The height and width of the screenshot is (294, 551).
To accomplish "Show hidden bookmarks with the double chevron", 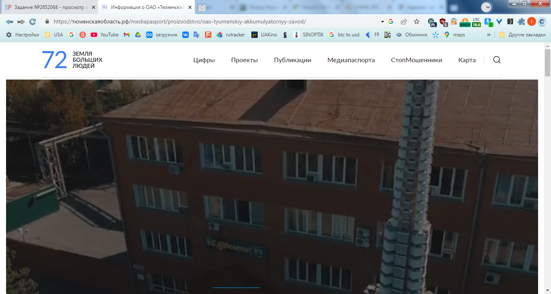I will 489,35.
